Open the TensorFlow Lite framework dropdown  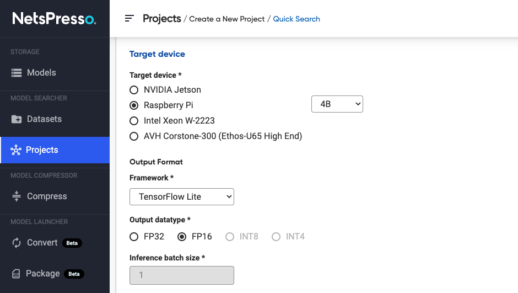182,197
